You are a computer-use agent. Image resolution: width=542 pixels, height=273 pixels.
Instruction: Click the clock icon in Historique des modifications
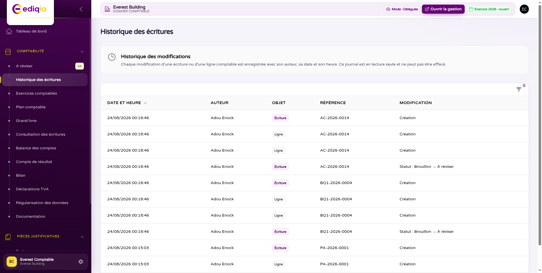pos(112,57)
